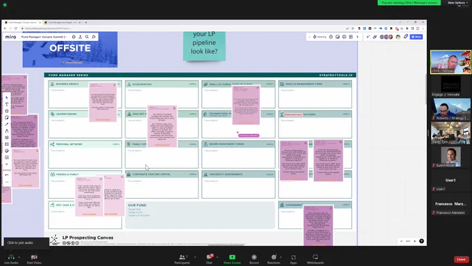Expand more tools in Miro toolbar
Screen dimensions: 472x266
click(x=7, y=164)
